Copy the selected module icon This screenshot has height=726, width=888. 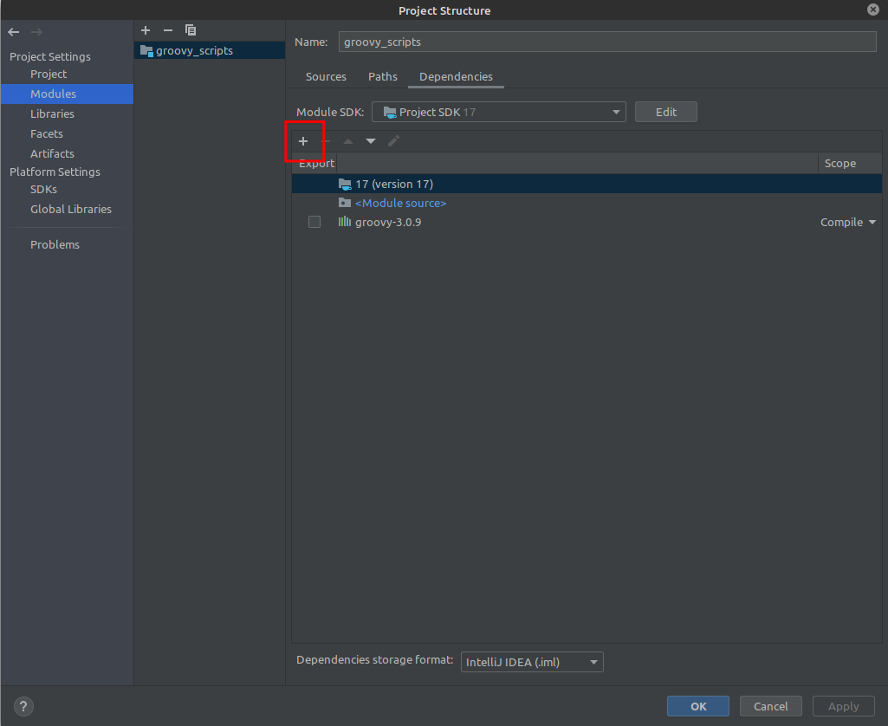pos(191,30)
